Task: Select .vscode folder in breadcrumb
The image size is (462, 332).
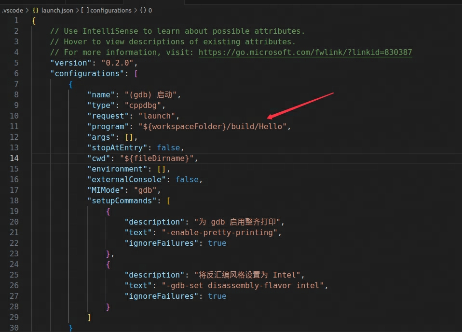Action: pyautogui.click(x=13, y=10)
